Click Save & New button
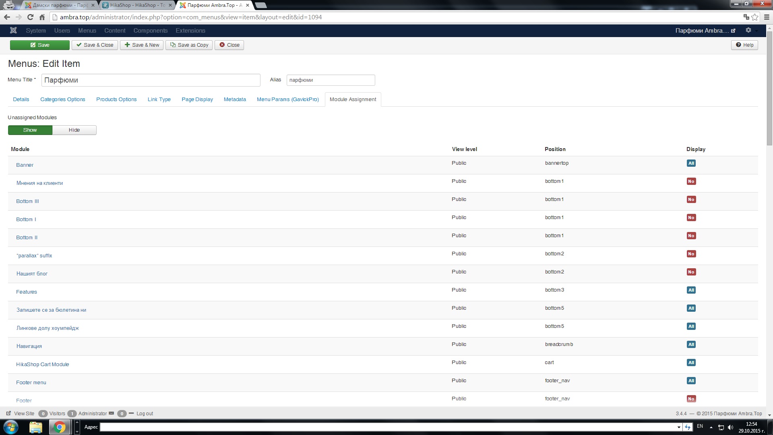The height and width of the screenshot is (435, 773). pos(142,45)
